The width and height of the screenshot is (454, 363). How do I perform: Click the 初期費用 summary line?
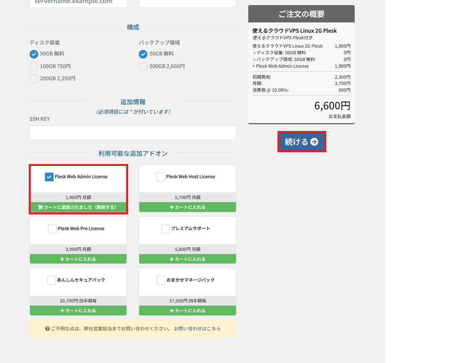point(301,77)
